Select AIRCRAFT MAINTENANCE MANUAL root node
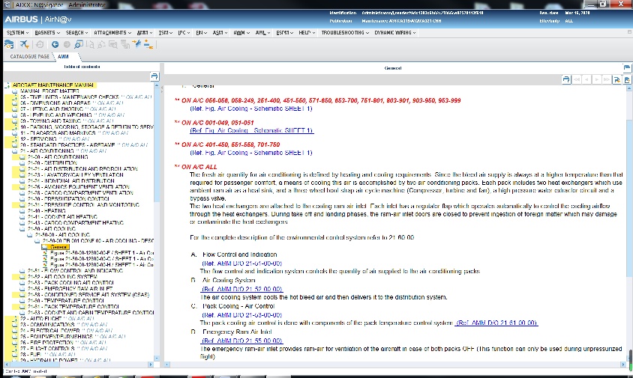The image size is (633, 378). [x=54, y=85]
